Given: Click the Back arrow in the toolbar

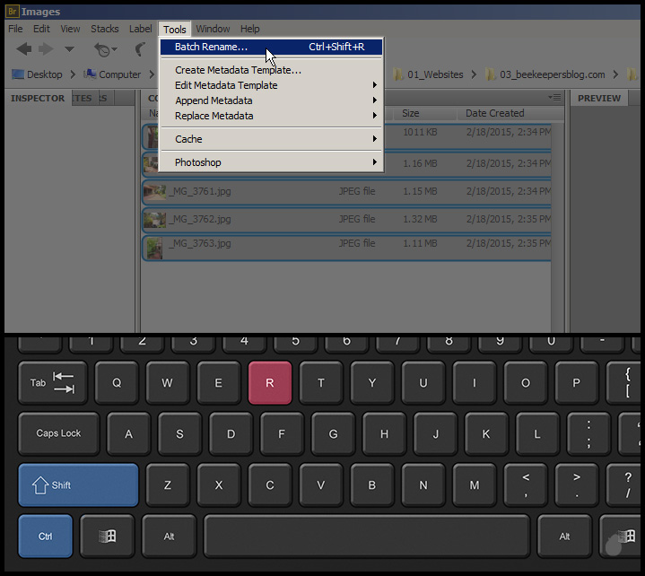Looking at the screenshot, I should click(x=24, y=49).
